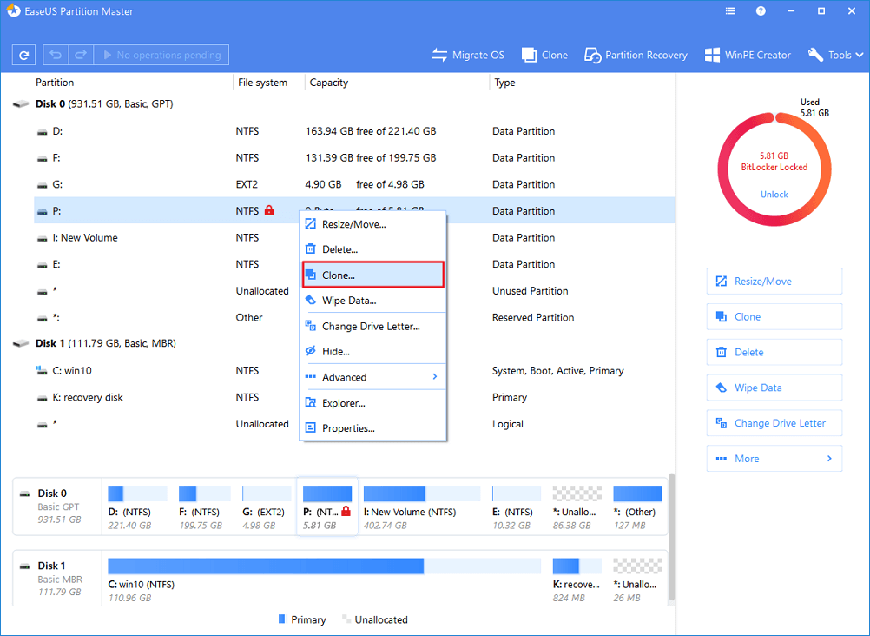Image resolution: width=870 pixels, height=636 pixels.
Task: Choose Explorer in context menu
Action: pos(372,403)
